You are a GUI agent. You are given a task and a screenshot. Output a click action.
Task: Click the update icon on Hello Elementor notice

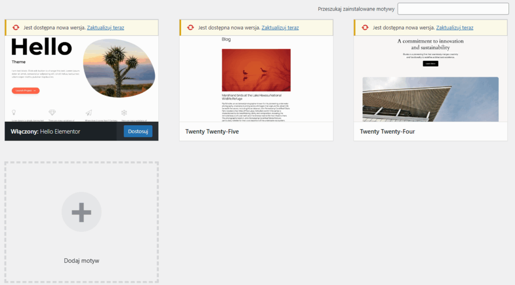click(16, 28)
